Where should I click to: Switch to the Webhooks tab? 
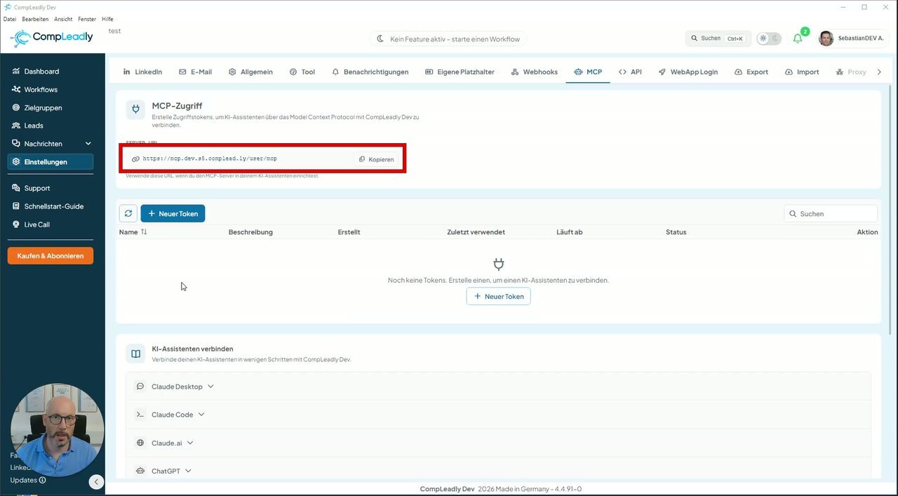tap(535, 72)
